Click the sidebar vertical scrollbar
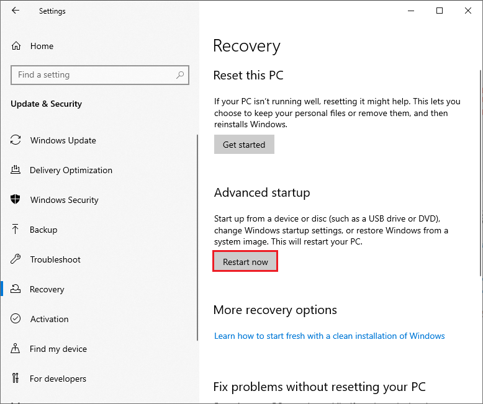 [197, 238]
